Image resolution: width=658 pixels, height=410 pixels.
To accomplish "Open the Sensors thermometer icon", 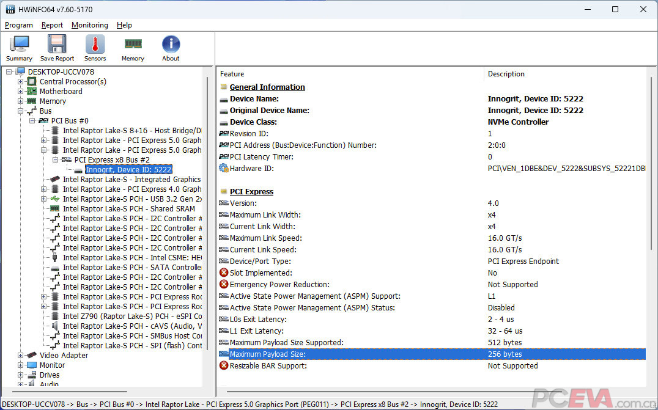I will (x=95, y=45).
